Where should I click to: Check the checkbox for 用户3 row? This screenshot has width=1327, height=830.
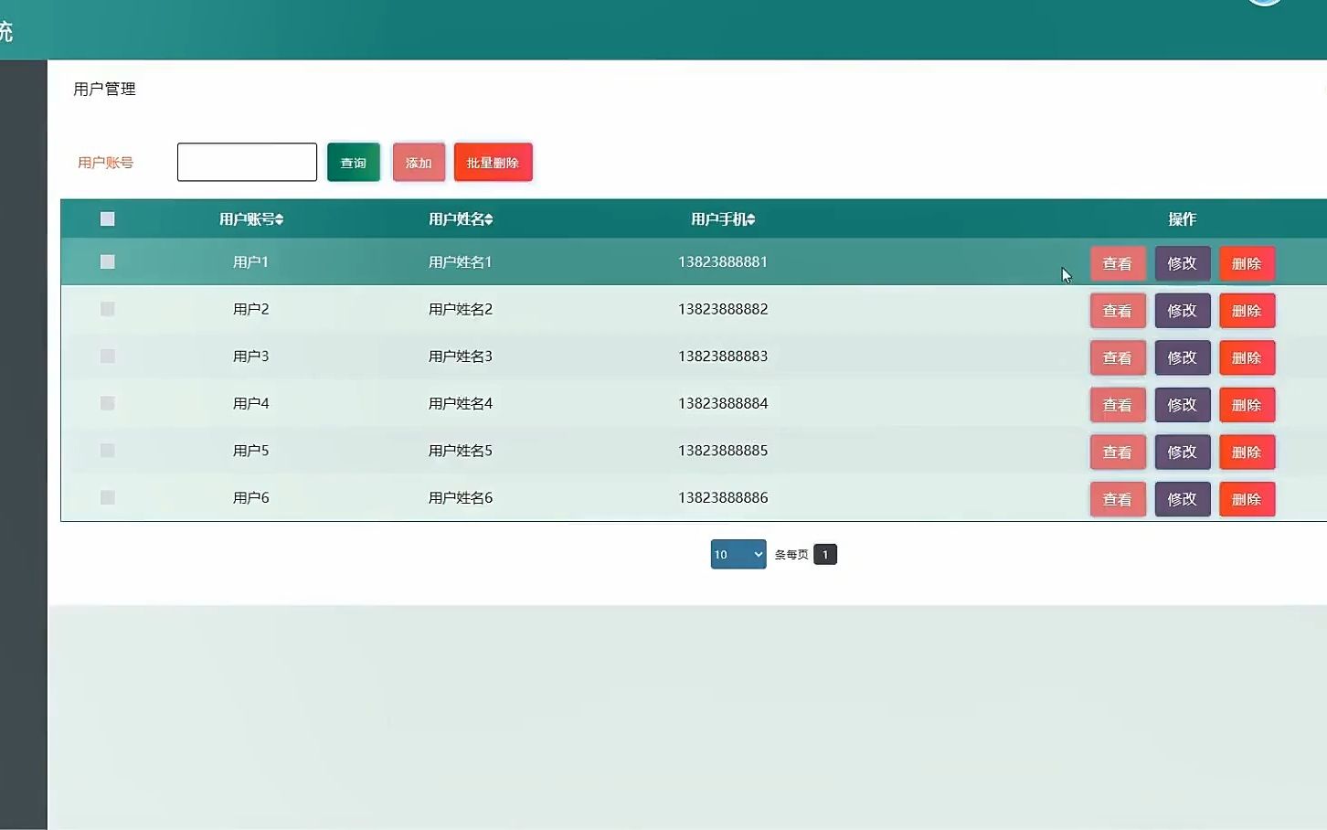pos(107,356)
